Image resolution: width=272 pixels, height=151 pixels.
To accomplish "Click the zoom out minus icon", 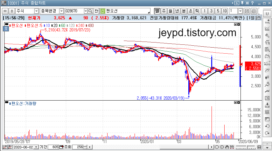I will [217, 147].
